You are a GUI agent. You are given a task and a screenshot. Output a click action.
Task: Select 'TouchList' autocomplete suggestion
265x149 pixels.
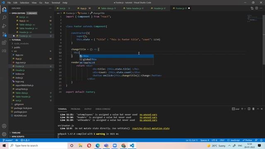coord(117,62)
